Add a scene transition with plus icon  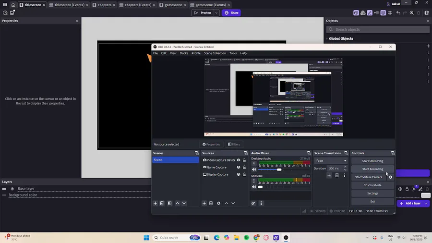pyautogui.click(x=329, y=175)
